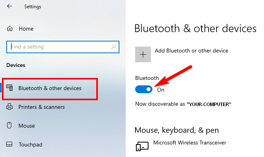Click the back arrow icon

point(9,6)
